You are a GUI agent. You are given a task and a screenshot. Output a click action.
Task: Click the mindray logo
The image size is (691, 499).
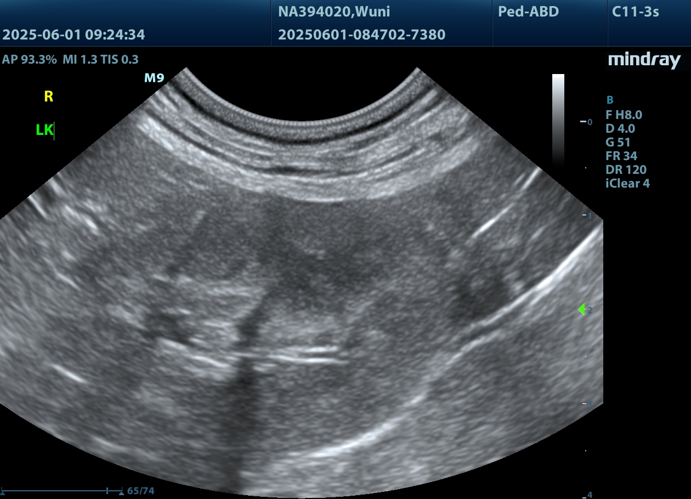pyautogui.click(x=644, y=60)
